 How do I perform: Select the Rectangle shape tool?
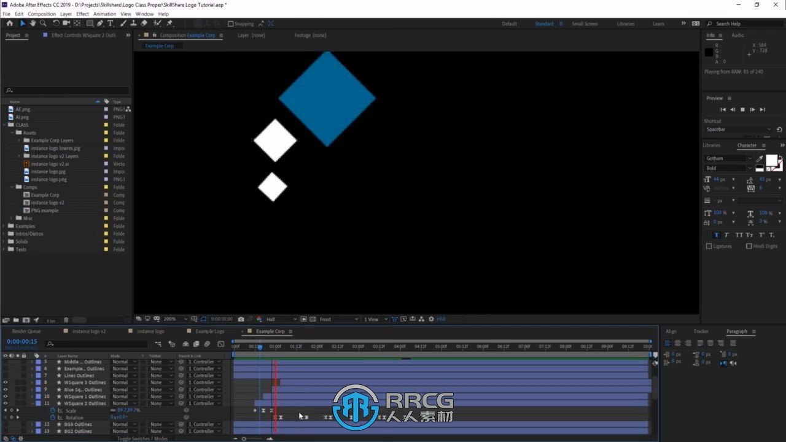[90, 23]
